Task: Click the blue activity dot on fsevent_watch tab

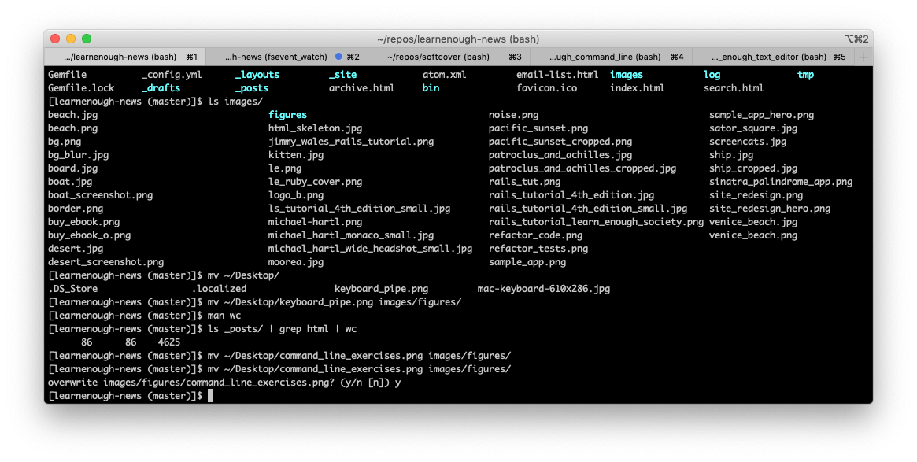Action: 338,57
